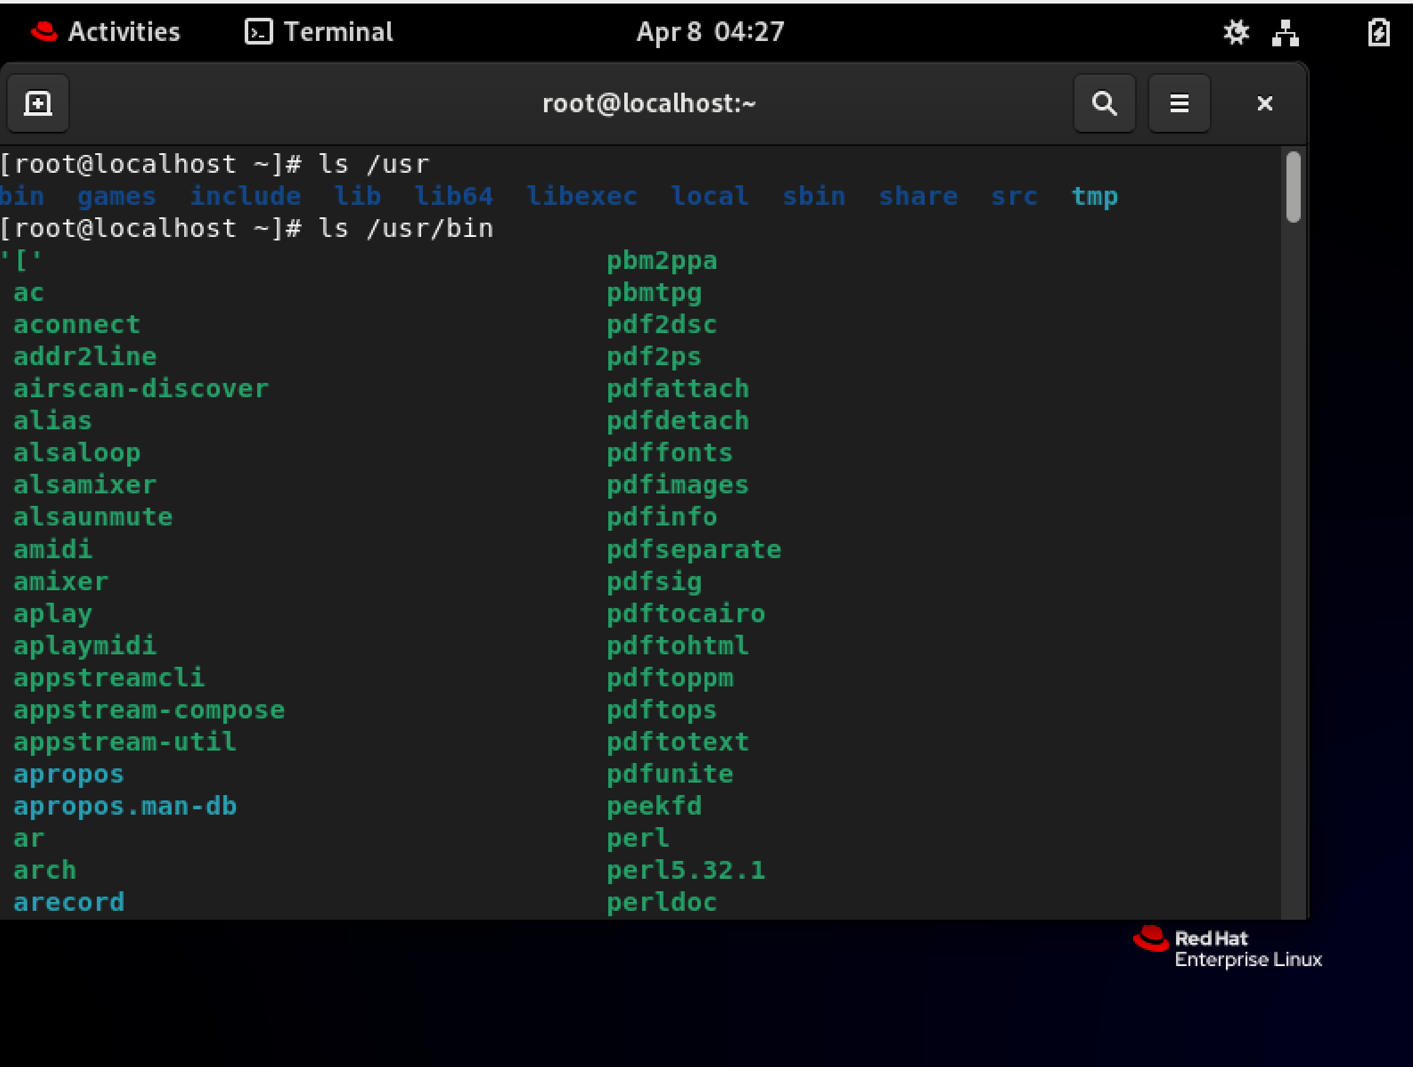Click the 'peekfd' file entry
This screenshot has height=1067, width=1413.
[x=655, y=806]
